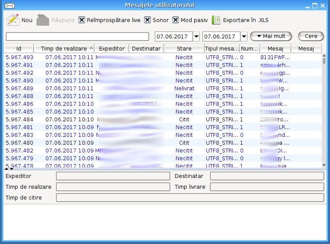
Task: Click the Expeditor column header
Action: click(112, 49)
